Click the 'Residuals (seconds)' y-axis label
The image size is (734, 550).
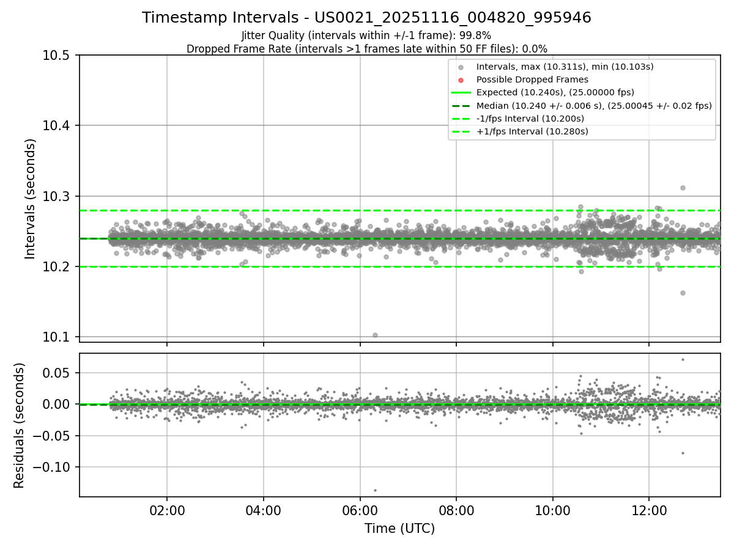click(20, 425)
